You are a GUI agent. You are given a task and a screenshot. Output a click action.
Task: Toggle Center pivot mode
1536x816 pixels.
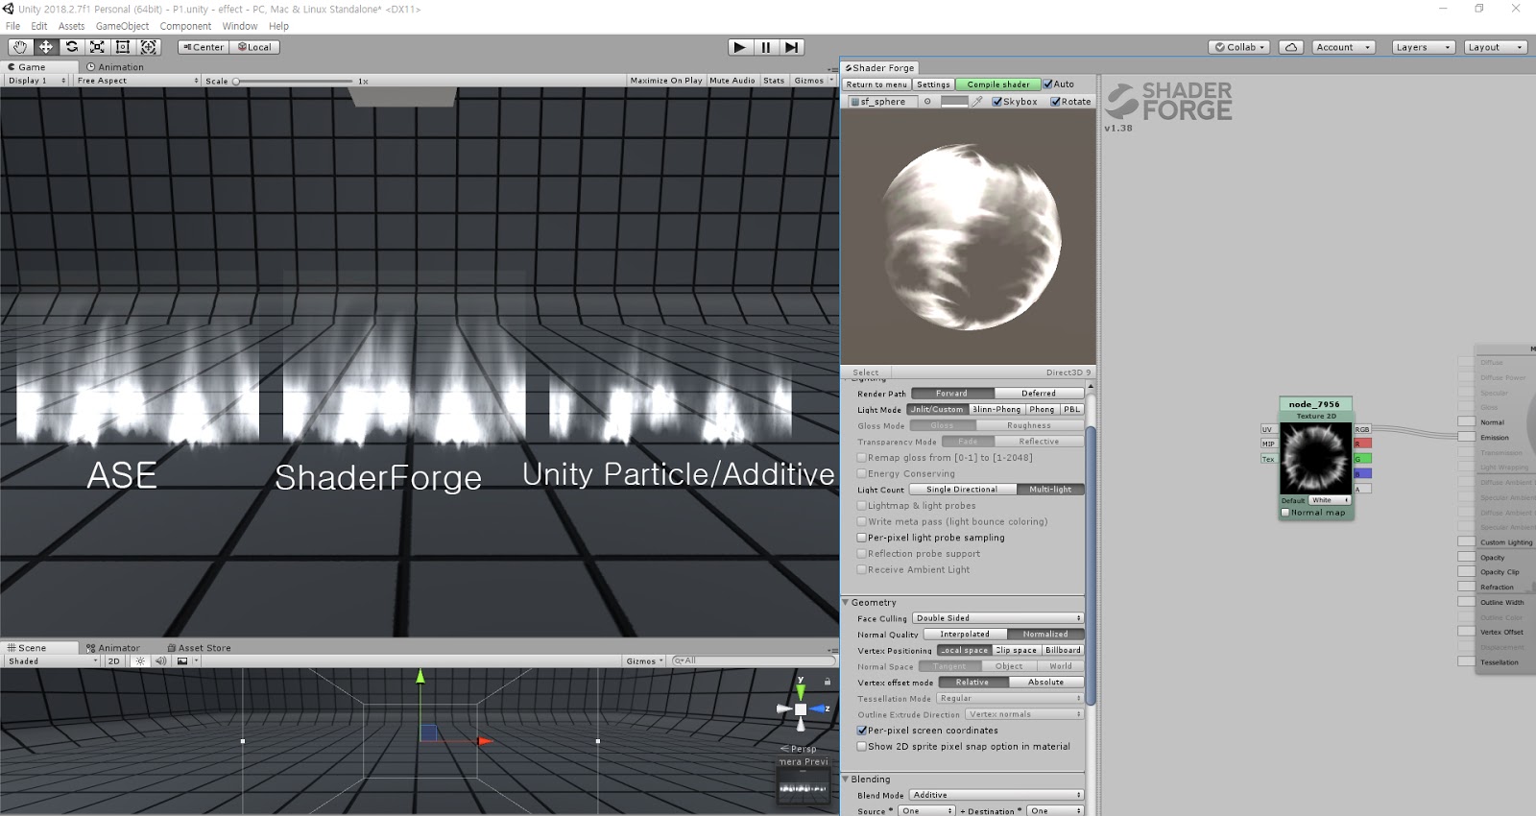203,47
